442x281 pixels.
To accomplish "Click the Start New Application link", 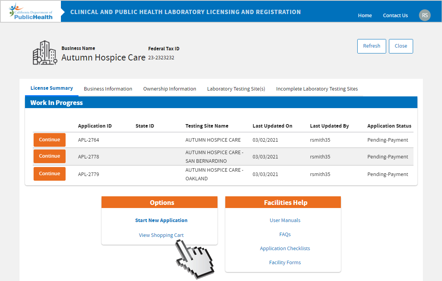I will pyautogui.click(x=161, y=221).
